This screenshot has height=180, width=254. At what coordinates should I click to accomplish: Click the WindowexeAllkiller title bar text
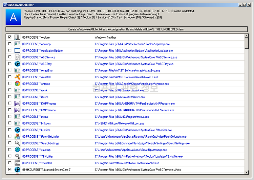[21, 5]
